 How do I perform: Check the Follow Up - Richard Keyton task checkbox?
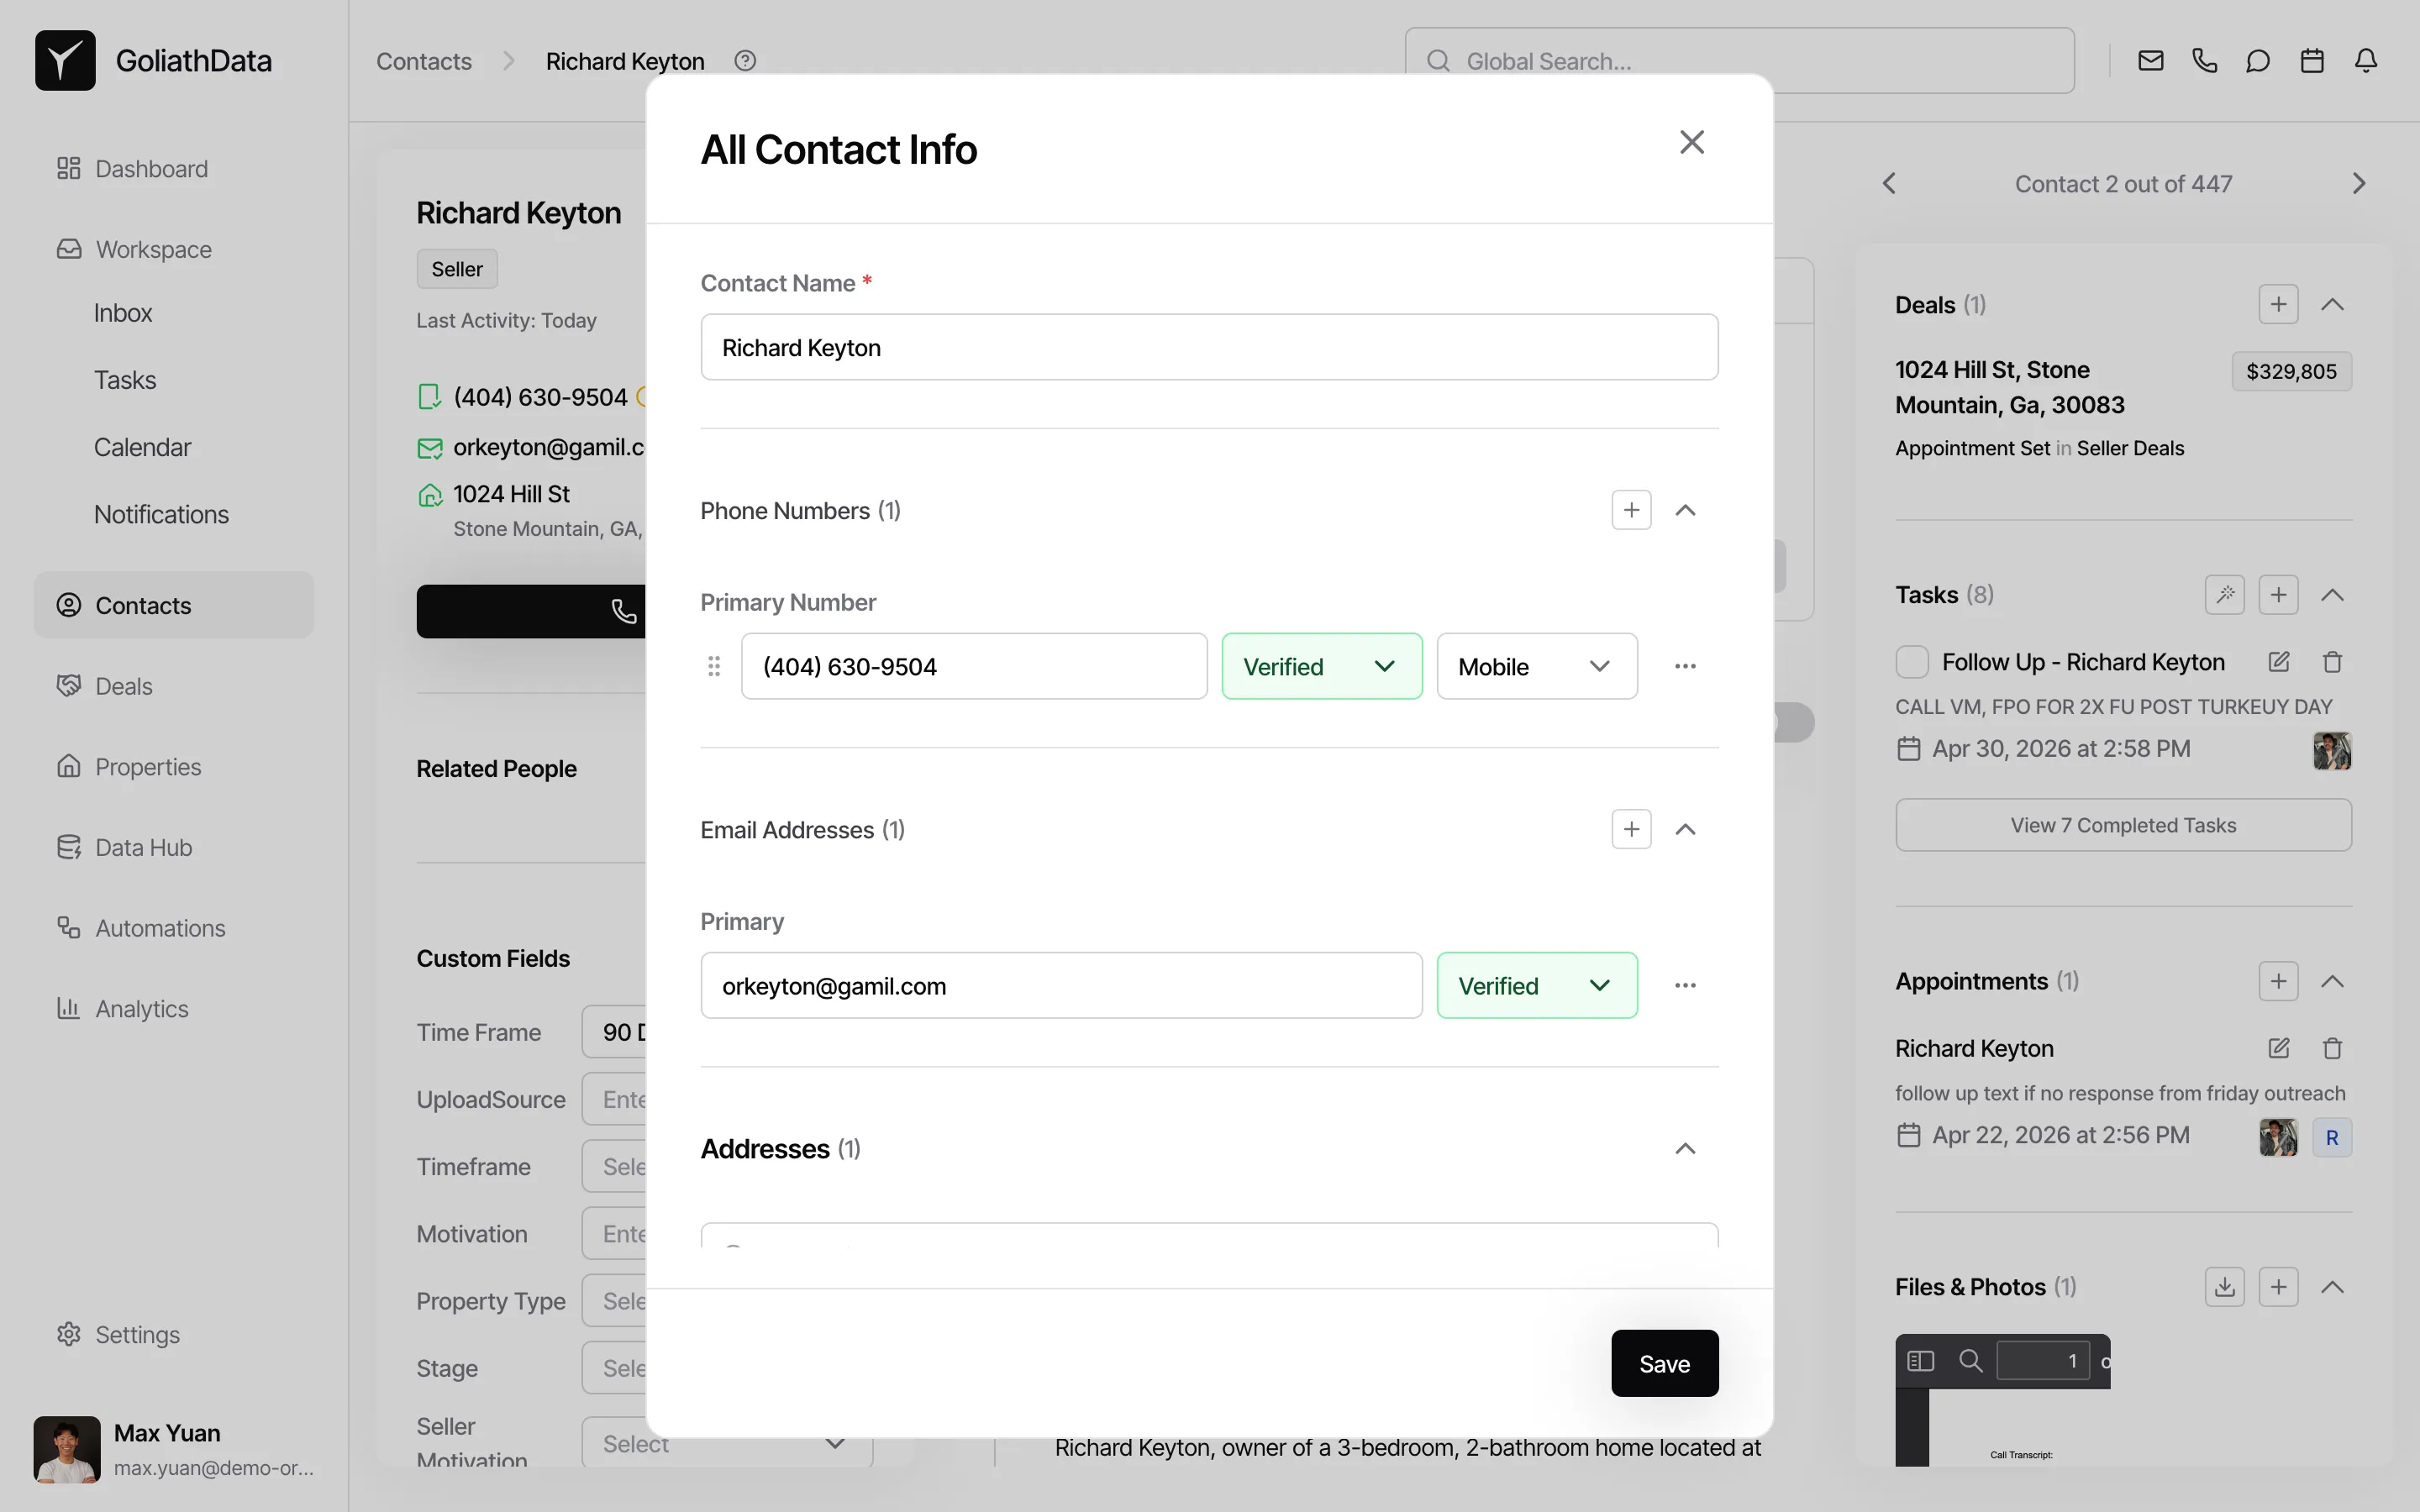pyautogui.click(x=1911, y=661)
